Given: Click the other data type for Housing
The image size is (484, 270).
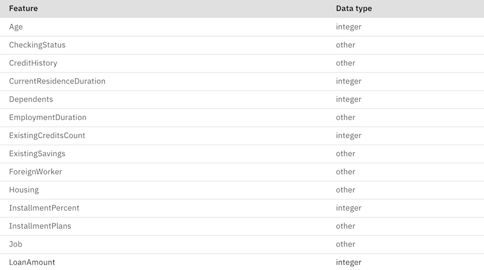Looking at the screenshot, I should tap(345, 190).
